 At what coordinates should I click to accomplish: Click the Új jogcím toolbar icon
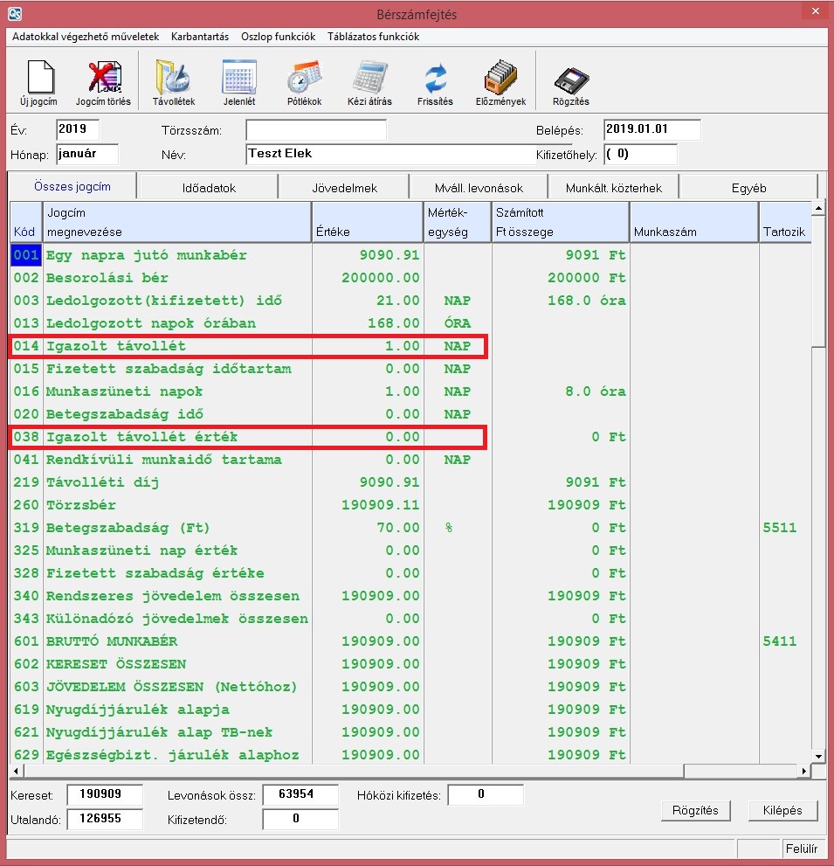click(x=38, y=78)
